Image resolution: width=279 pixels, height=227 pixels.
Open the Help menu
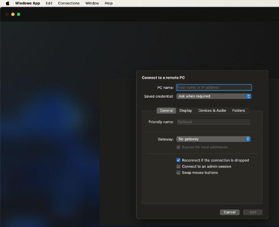tap(108, 3)
